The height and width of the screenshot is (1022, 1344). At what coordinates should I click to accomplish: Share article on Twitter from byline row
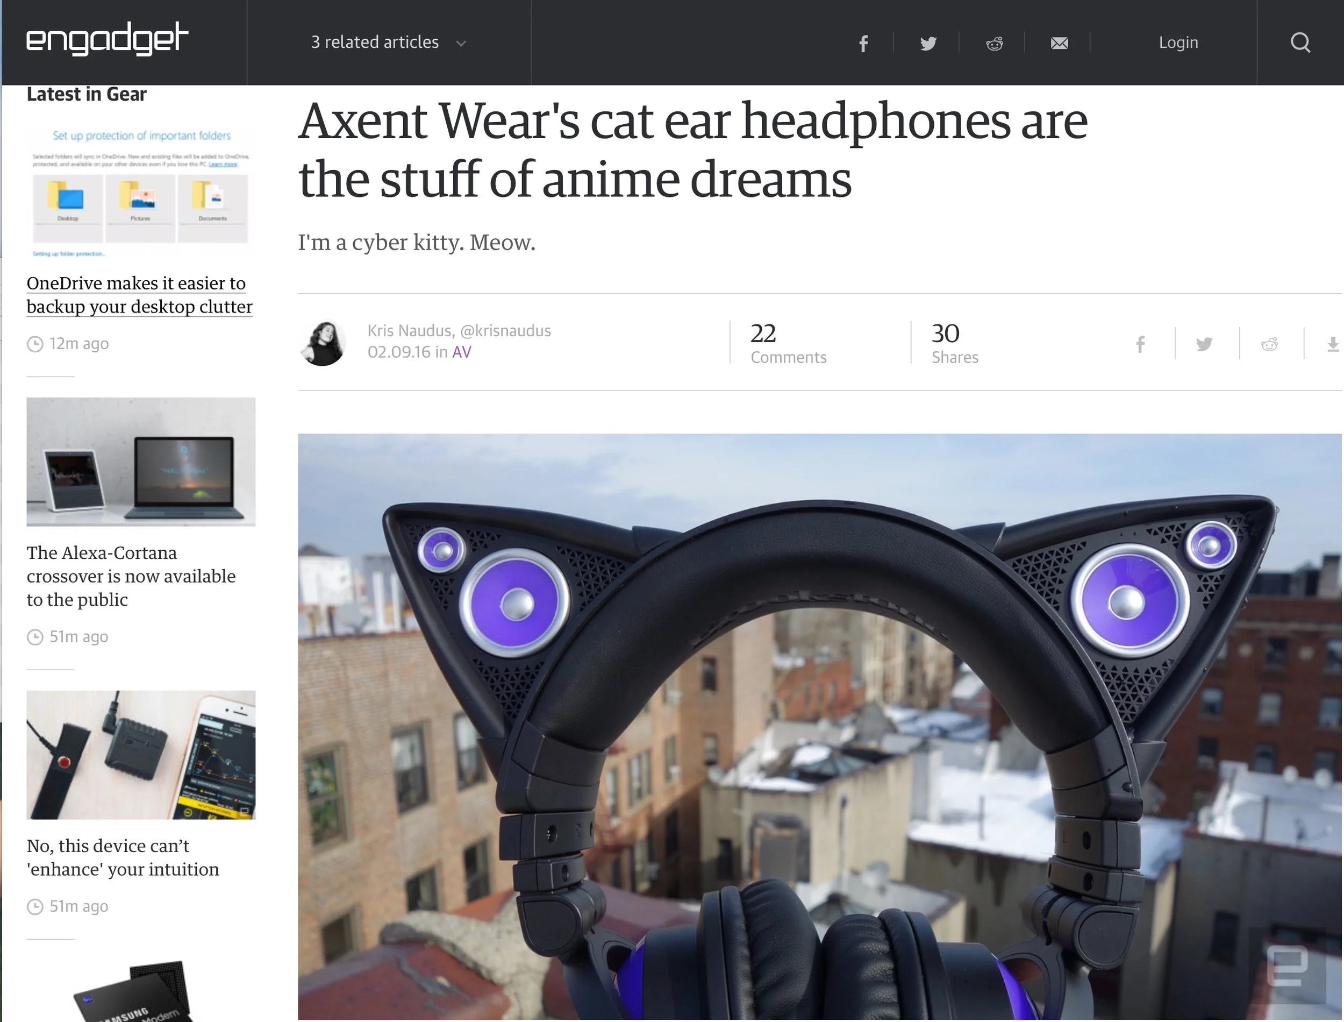1204,344
